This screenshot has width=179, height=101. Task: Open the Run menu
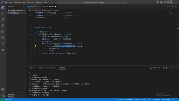33,2
